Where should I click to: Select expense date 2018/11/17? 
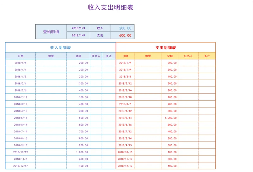(125, 159)
